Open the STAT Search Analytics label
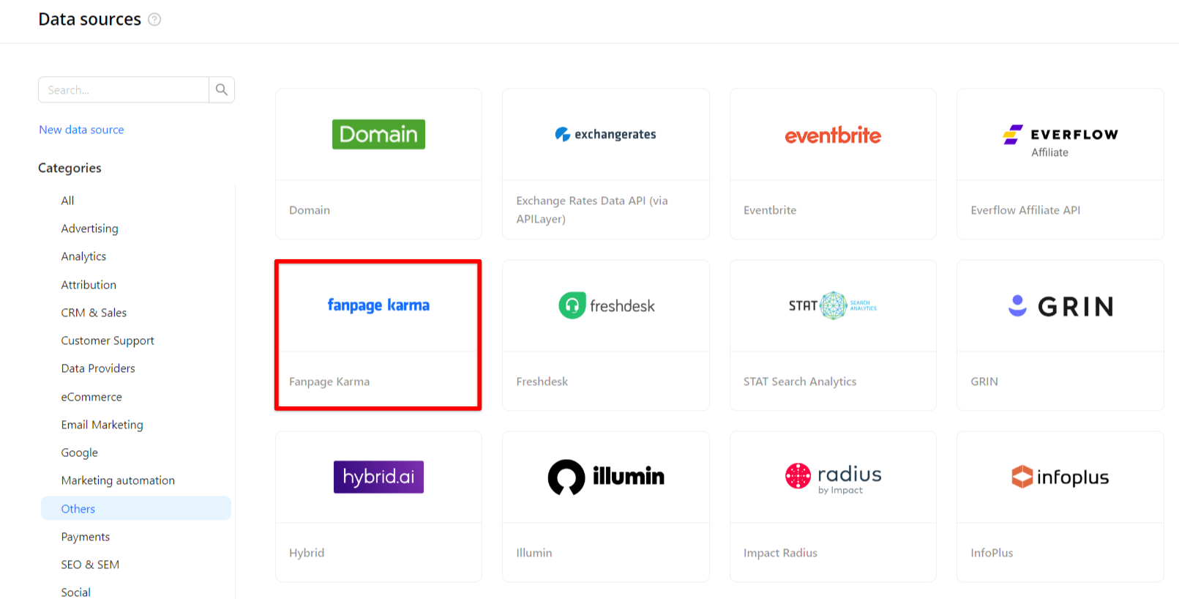 (800, 382)
